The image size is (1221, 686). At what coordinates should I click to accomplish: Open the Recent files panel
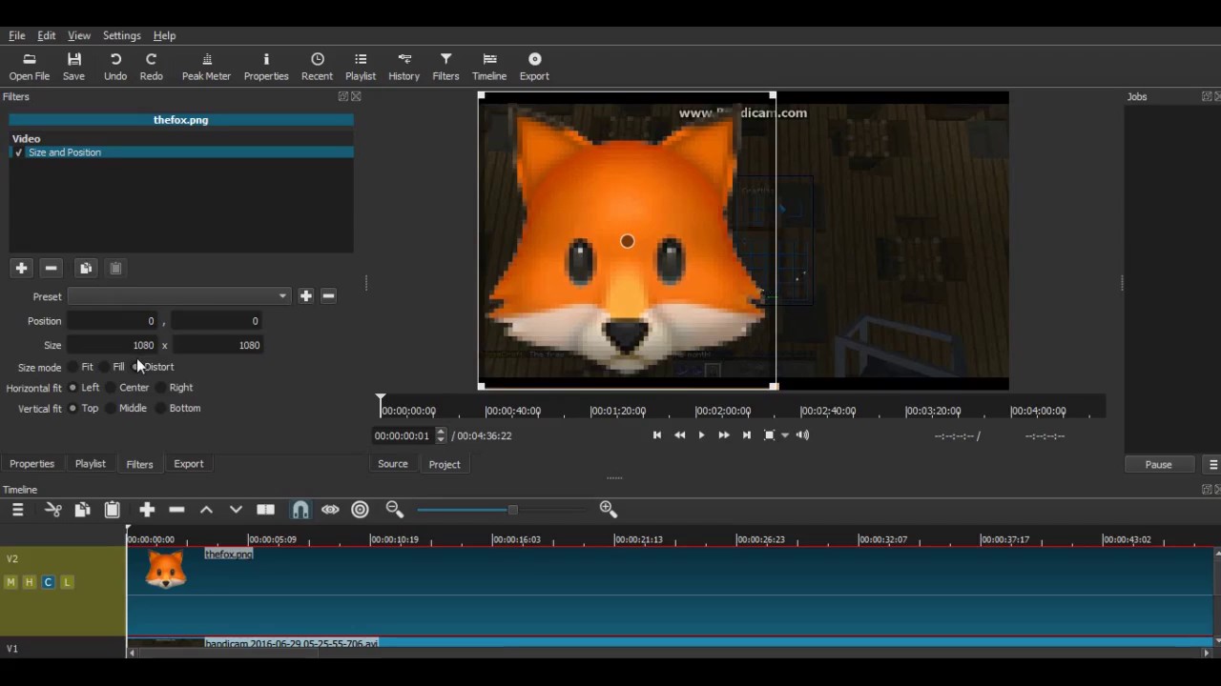317,67
